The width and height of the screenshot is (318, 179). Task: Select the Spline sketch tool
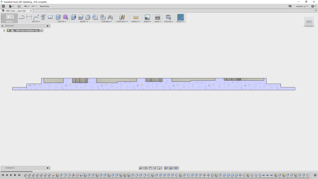pyautogui.click(x=36, y=17)
